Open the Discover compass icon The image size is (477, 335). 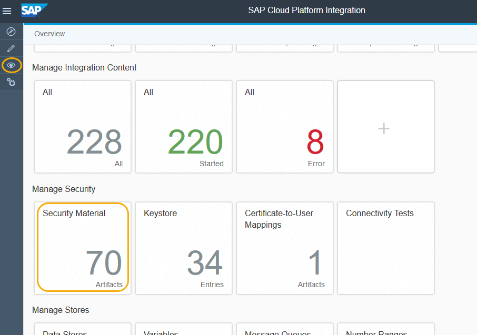(x=11, y=32)
